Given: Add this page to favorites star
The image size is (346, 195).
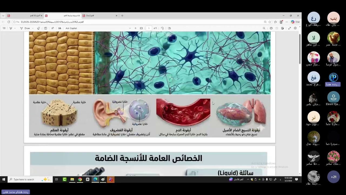Looking at the screenshot, I should coord(270,22).
